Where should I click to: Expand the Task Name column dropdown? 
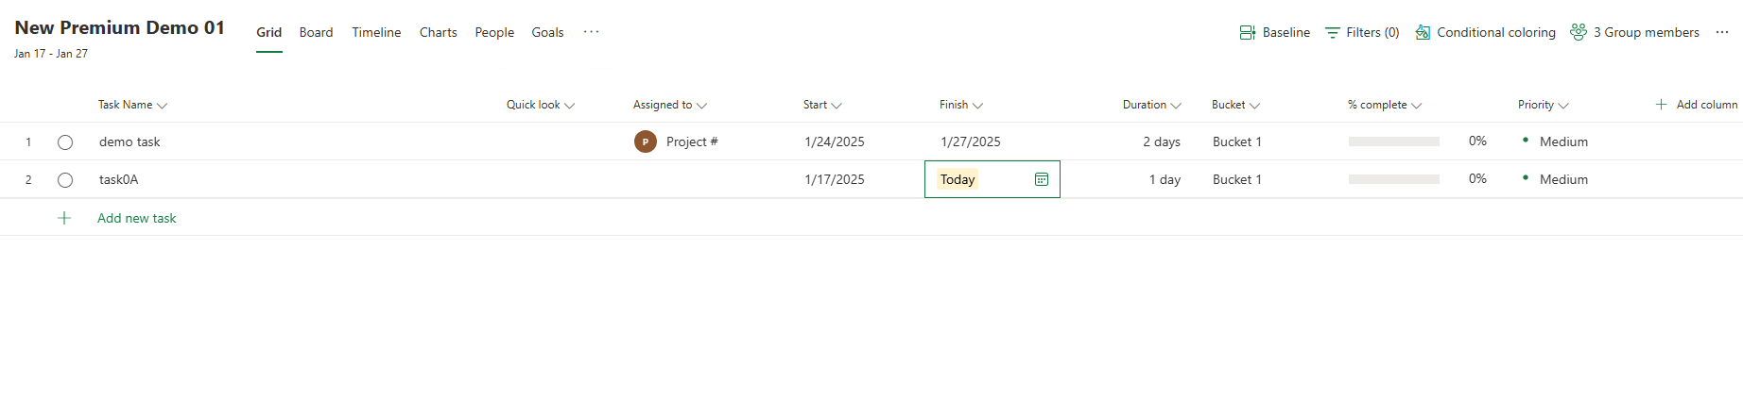tap(162, 106)
